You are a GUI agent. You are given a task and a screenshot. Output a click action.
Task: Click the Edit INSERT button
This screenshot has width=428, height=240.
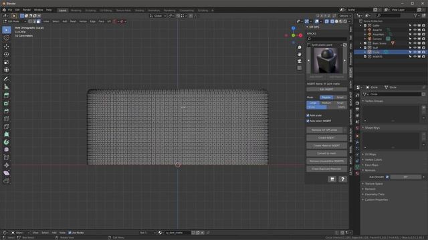point(326,89)
